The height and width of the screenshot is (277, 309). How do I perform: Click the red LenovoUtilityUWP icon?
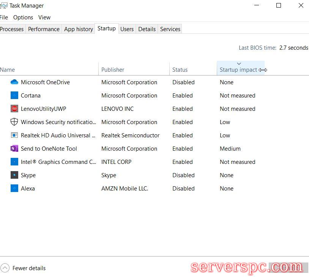coord(14,109)
